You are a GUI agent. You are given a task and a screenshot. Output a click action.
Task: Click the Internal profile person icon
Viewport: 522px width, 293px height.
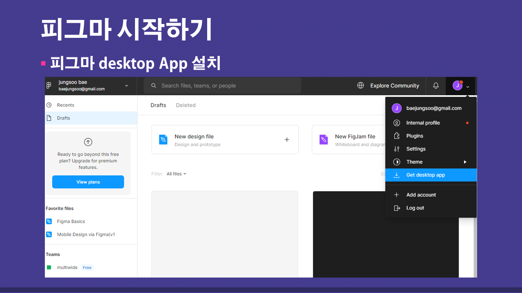(x=396, y=123)
